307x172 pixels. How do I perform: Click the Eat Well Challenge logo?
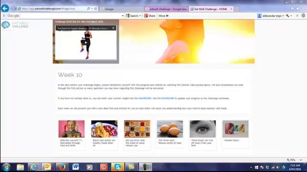pos(15,25)
